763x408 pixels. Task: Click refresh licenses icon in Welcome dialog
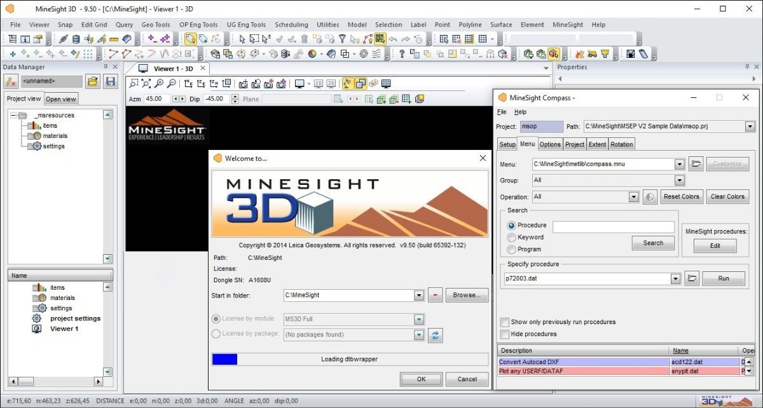436,336
